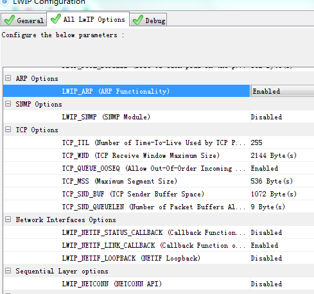Collapse the Network Interfaces Options group

click(8, 220)
